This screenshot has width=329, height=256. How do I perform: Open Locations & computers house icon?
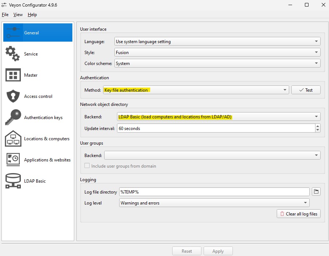[13, 138]
